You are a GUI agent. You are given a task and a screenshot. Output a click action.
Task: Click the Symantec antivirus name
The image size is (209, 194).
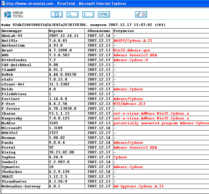click(11, 167)
